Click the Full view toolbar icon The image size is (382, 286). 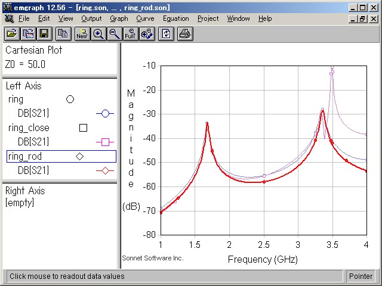click(x=131, y=34)
